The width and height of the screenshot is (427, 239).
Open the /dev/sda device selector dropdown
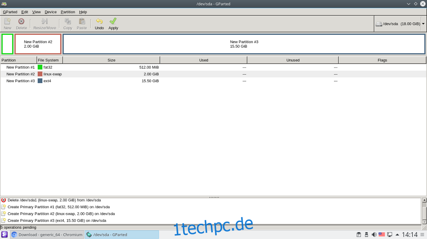[400, 24]
